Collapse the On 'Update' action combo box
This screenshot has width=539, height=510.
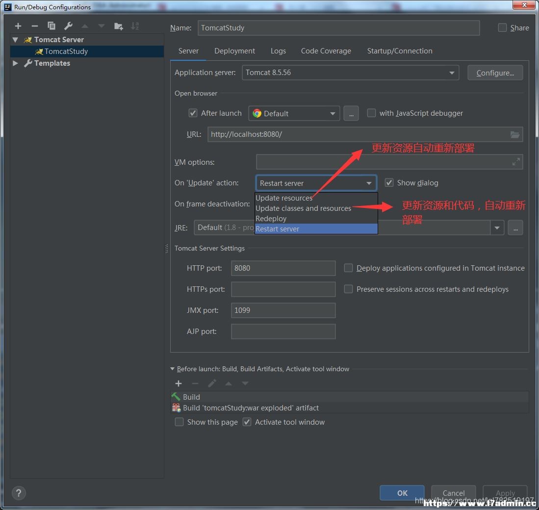pyautogui.click(x=316, y=183)
